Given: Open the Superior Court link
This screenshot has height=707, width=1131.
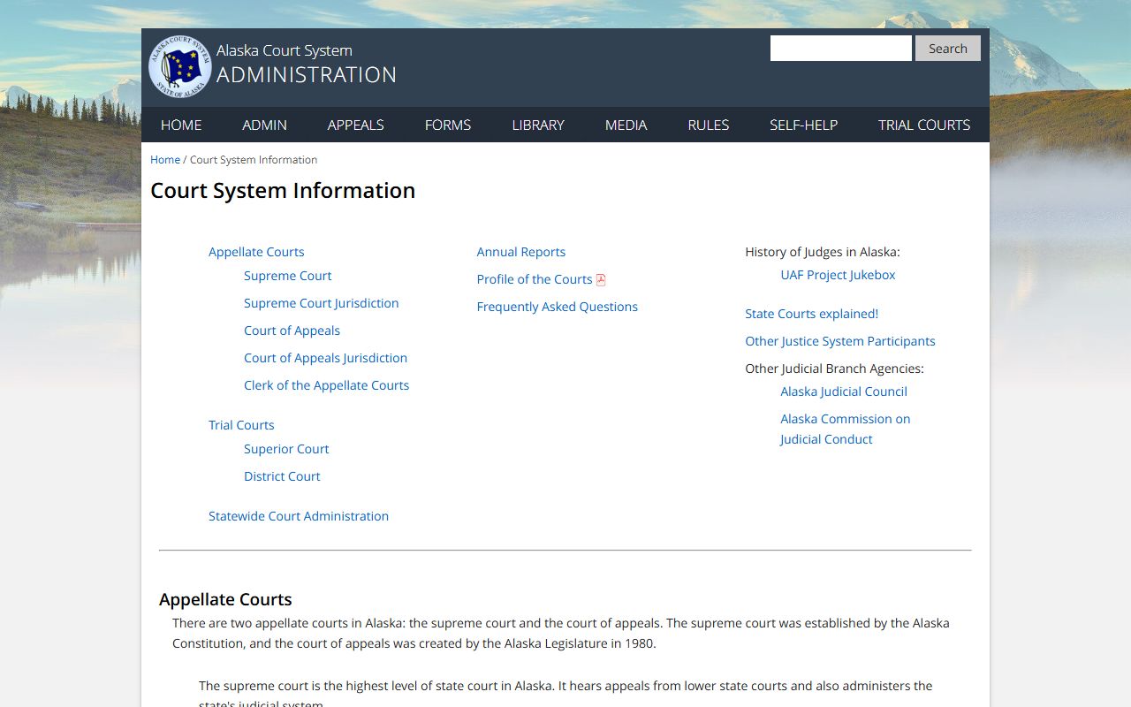Looking at the screenshot, I should point(286,449).
